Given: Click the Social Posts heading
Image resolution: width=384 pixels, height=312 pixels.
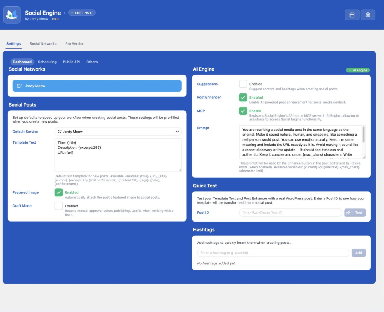Looking at the screenshot, I should pos(22,105).
